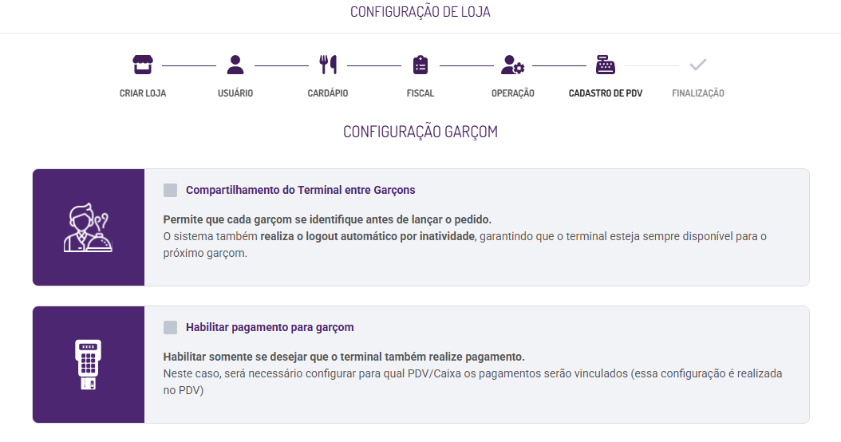This screenshot has height=442, width=841.
Task: Click the Cadastro de PDV cash register icon
Action: click(606, 65)
